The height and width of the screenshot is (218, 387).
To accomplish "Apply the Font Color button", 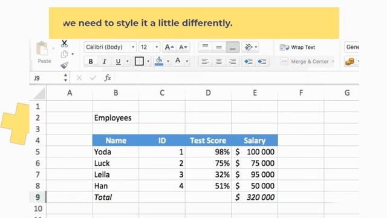I will tap(178, 61).
